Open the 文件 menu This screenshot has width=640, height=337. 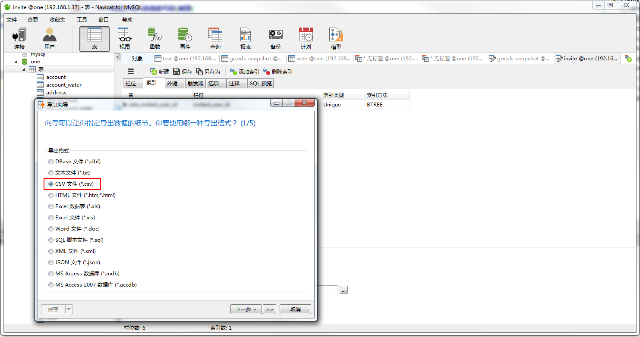pos(12,20)
